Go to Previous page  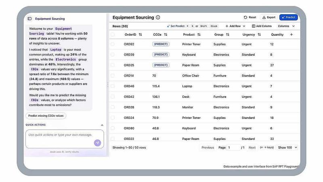tap(208, 148)
